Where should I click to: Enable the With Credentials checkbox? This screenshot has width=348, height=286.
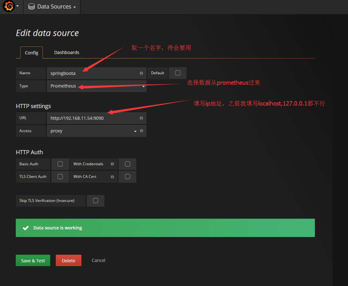tap(127, 164)
